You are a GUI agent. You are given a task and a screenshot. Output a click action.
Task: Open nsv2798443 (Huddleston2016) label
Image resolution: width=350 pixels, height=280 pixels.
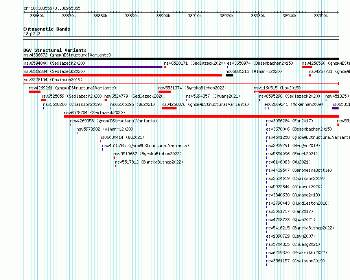[x=298, y=203]
